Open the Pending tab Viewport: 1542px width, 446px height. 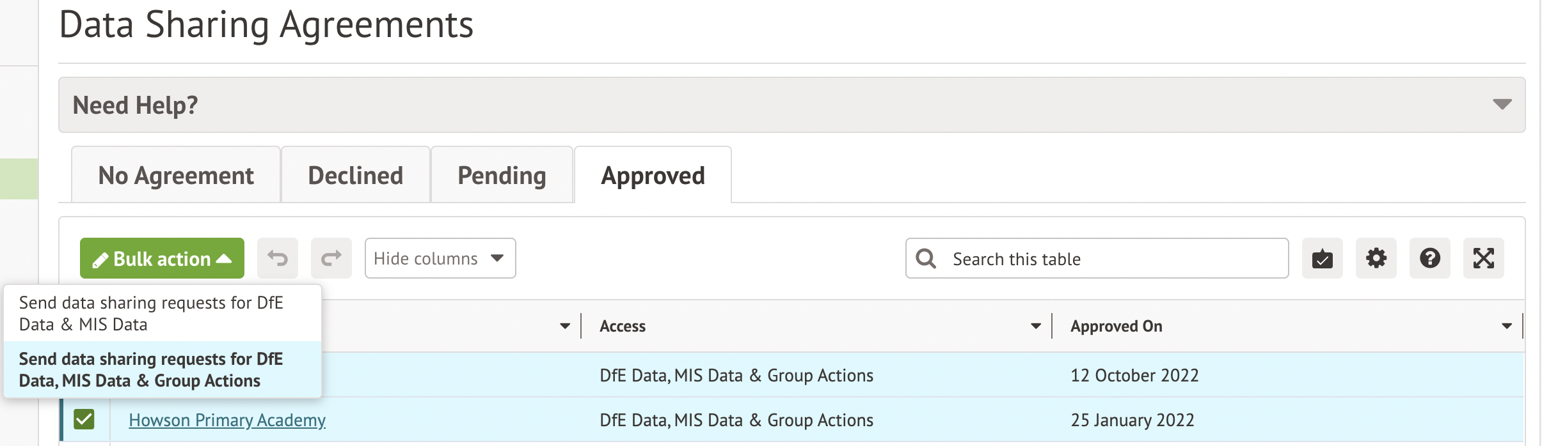point(502,175)
